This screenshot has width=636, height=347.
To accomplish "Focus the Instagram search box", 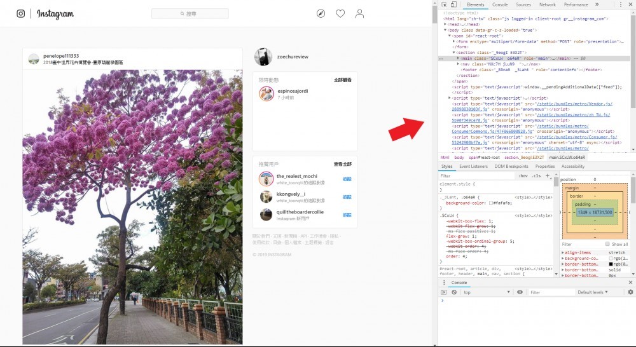I will pyautogui.click(x=190, y=14).
